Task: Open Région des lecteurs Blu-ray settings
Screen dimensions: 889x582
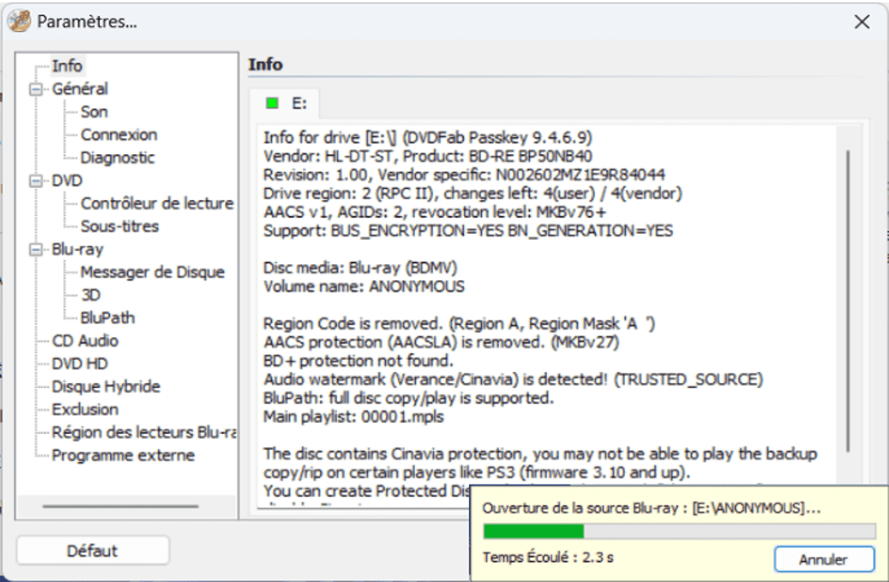Action: click(144, 433)
